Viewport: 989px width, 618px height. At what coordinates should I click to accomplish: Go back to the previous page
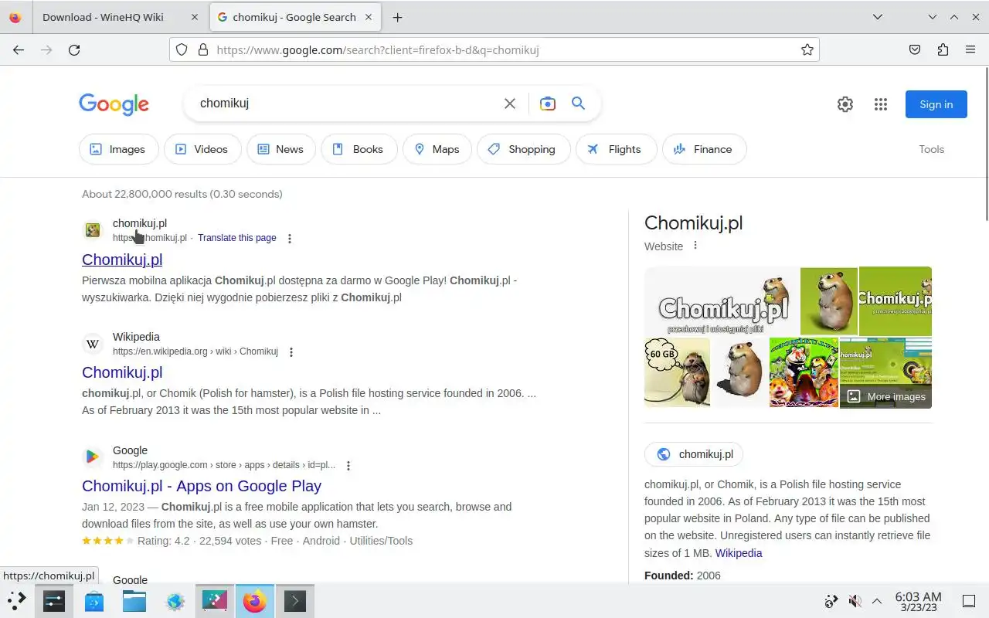(x=19, y=50)
